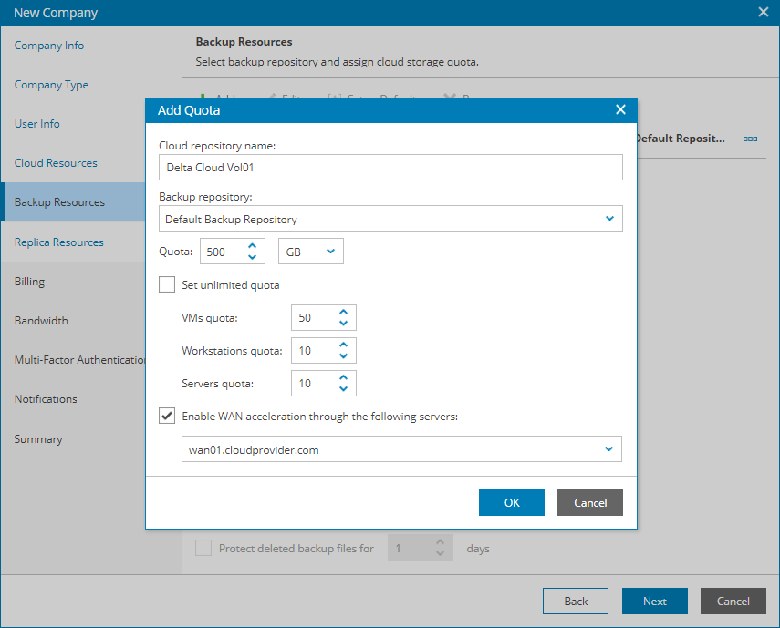
Task: Confirm quota with the OK button
Action: [x=511, y=502]
